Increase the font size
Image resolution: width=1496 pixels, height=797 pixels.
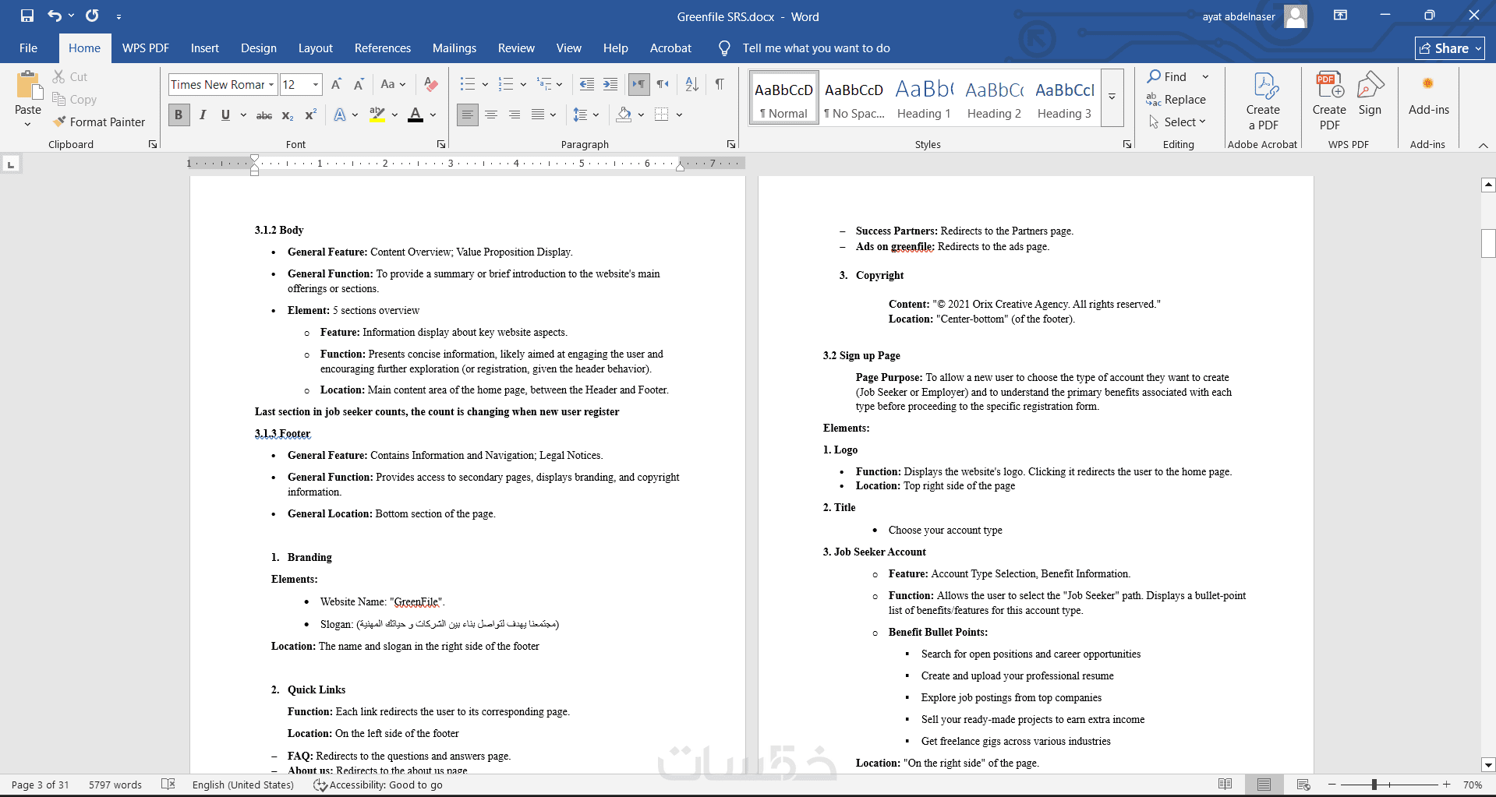pyautogui.click(x=336, y=84)
